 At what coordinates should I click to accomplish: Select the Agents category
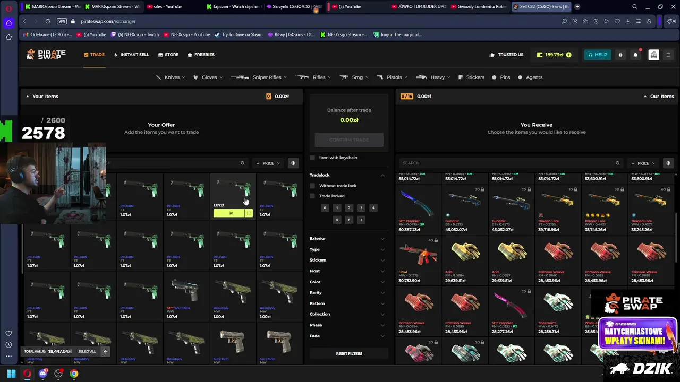pyautogui.click(x=530, y=77)
